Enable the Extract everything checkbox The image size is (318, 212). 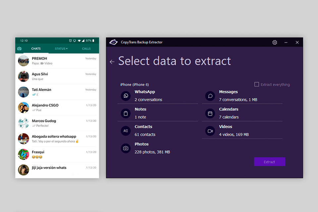click(x=256, y=84)
